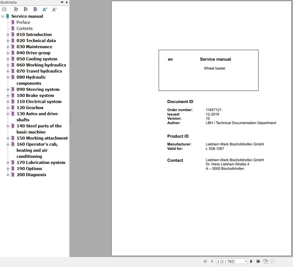Click the bookmark icon beside 100 Brake system

[x=13, y=96]
